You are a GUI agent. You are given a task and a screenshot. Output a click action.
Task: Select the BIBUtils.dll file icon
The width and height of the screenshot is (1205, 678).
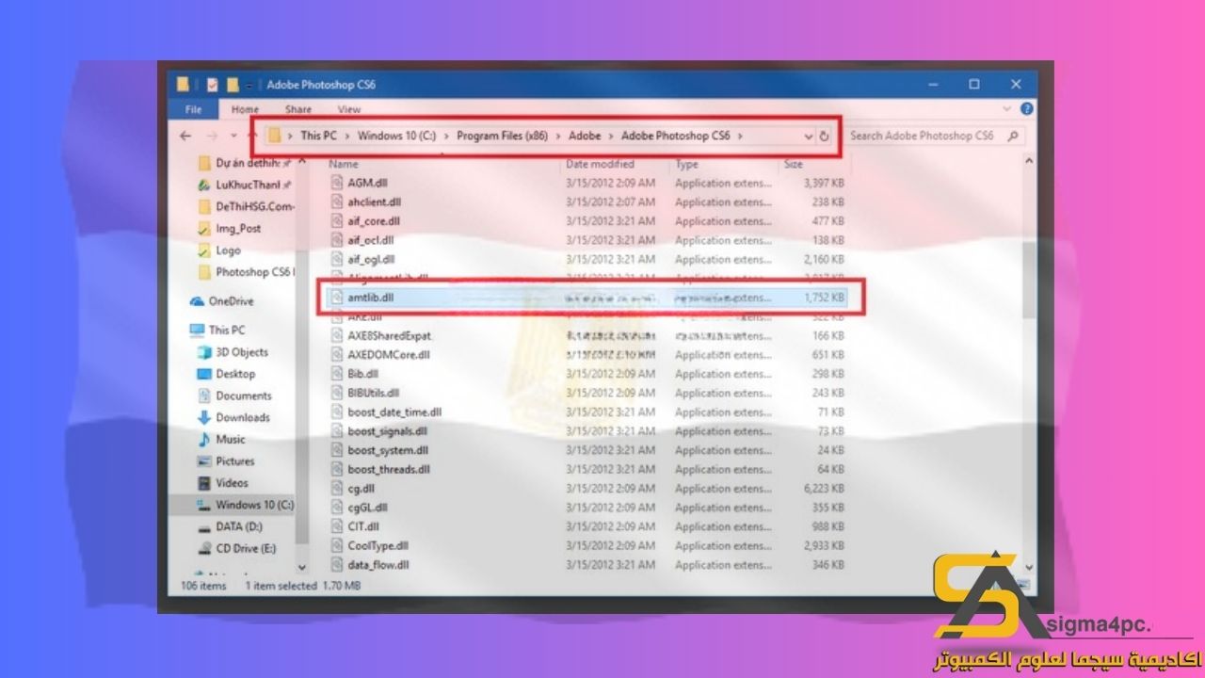(339, 393)
